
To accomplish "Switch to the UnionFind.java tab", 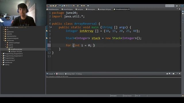I will pyautogui.click(x=67, y=9).
